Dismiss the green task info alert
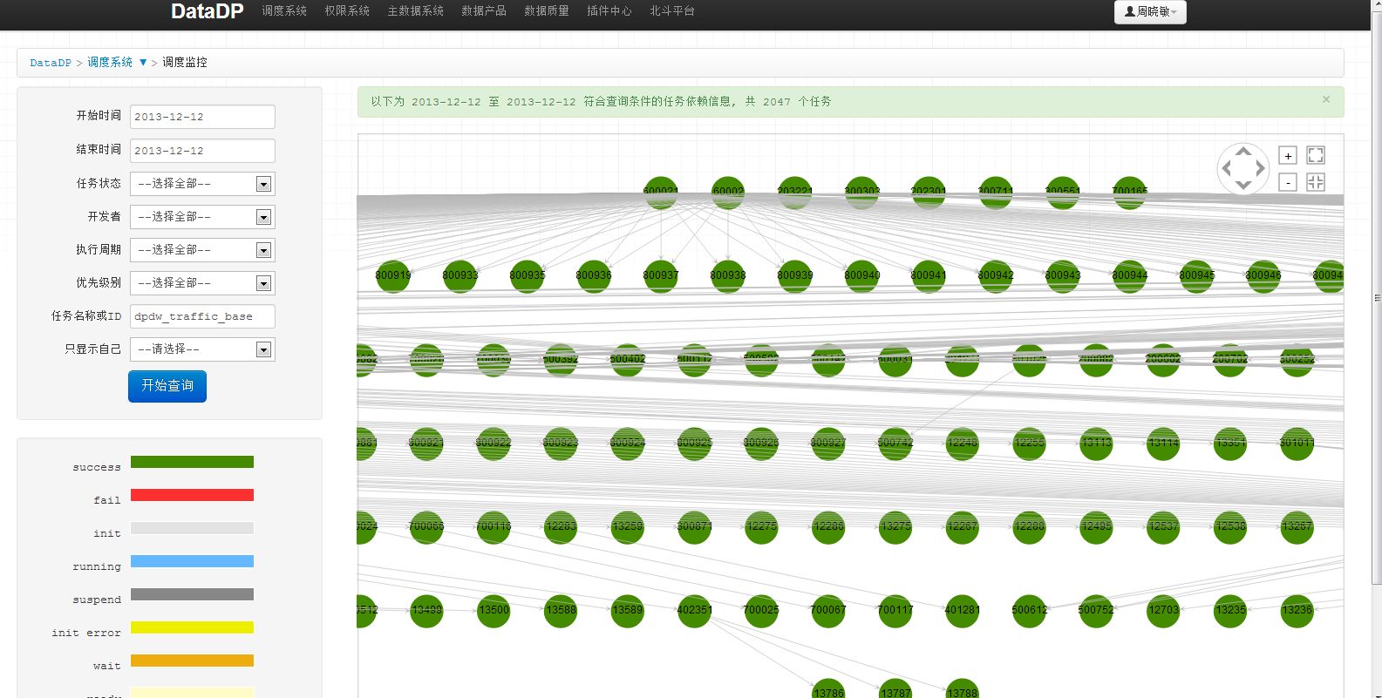The height and width of the screenshot is (698, 1382). [x=1326, y=99]
